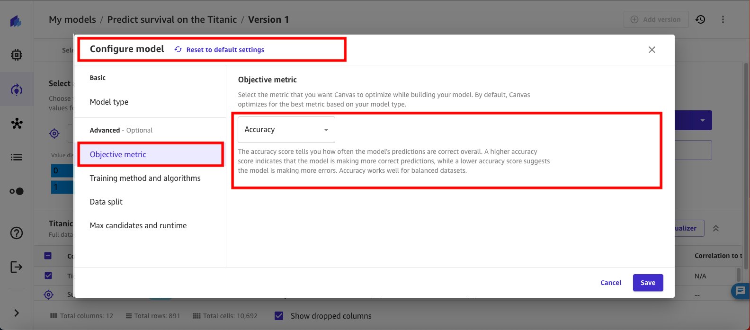The width and height of the screenshot is (750, 330).
Task: Click the N/A correlation cell
Action: (700, 276)
